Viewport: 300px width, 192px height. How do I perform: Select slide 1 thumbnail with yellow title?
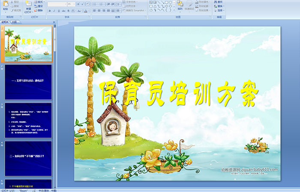click(28, 44)
